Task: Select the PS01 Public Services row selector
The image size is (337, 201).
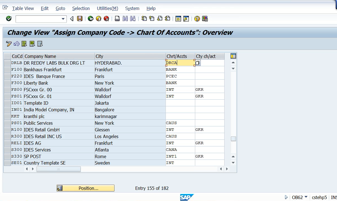Action: [7, 123]
